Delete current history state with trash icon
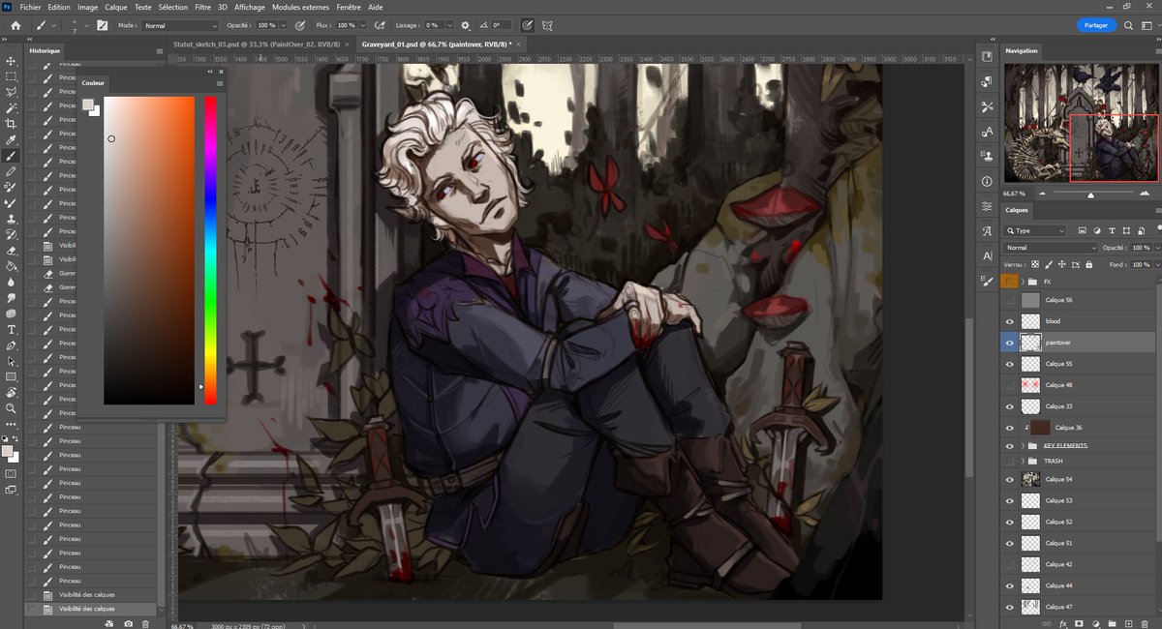Image resolution: width=1162 pixels, height=629 pixels. (x=145, y=624)
